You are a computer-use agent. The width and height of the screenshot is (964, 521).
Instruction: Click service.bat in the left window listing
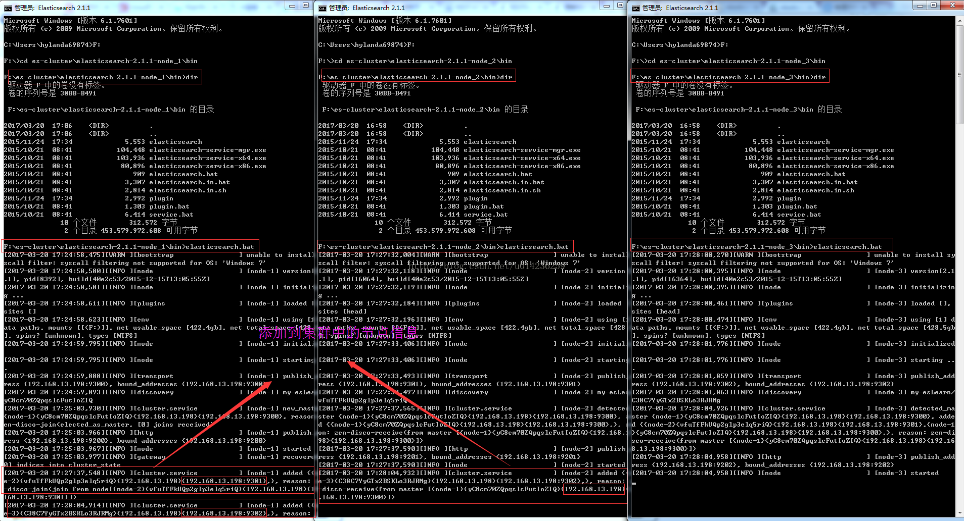[x=171, y=215]
